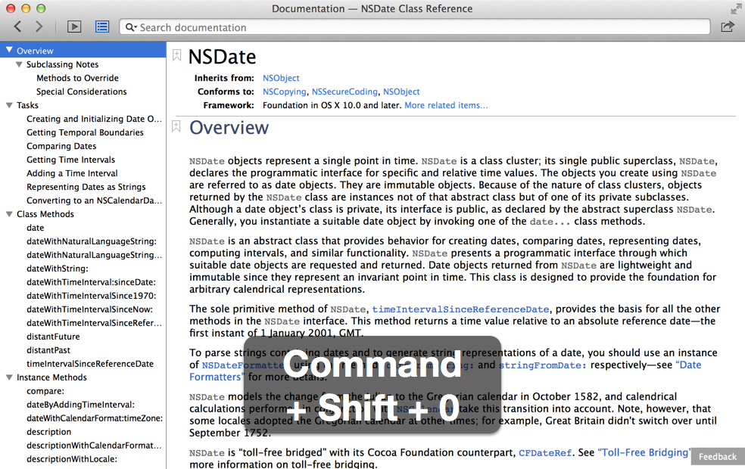Screen dimensions: 745x469
Task: Bookmark the NSDate title
Action: point(176,55)
